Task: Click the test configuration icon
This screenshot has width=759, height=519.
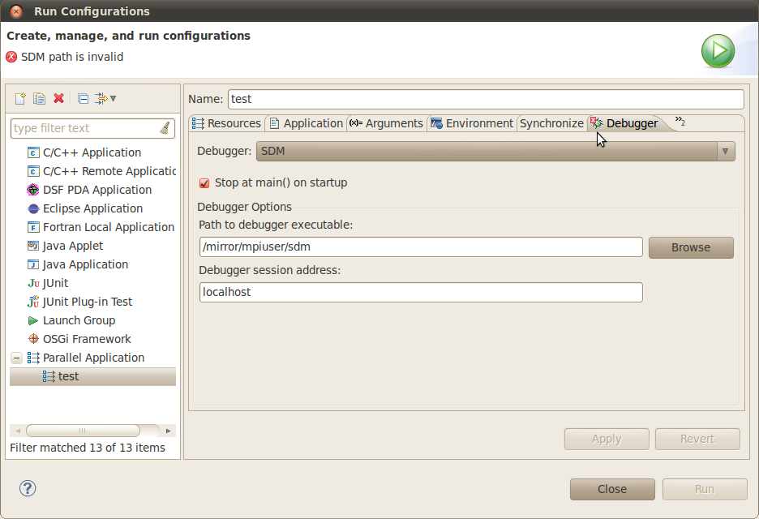Action: pyautogui.click(x=49, y=376)
